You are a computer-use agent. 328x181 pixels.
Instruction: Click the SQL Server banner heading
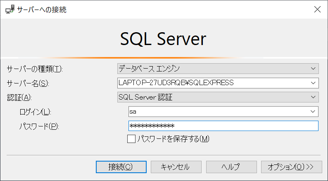[x=163, y=39]
